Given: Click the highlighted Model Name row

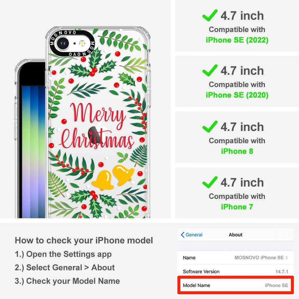Looking at the screenshot, I should 236,285.
